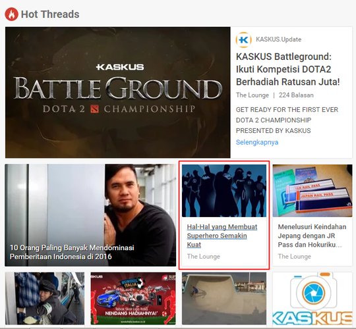This screenshot has height=329, width=356.
Task: Open Hal-Hal yang Membuat Superhero Semakin Kuat
Action: [x=222, y=236]
